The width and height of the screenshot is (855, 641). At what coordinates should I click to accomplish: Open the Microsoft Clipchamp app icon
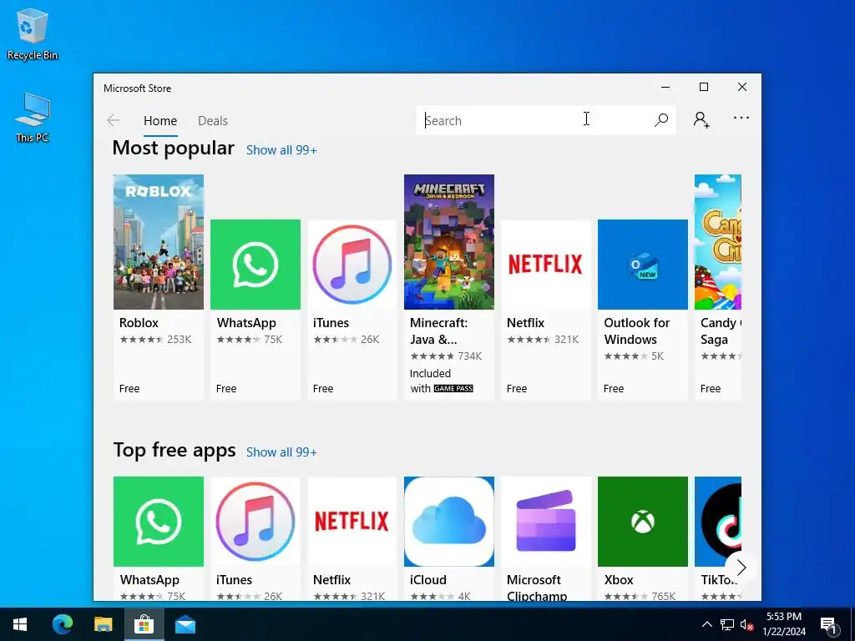[546, 522]
